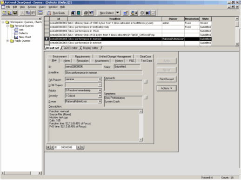Open the Actions menu
This screenshot has height=180, width=241.
tap(32, 7)
